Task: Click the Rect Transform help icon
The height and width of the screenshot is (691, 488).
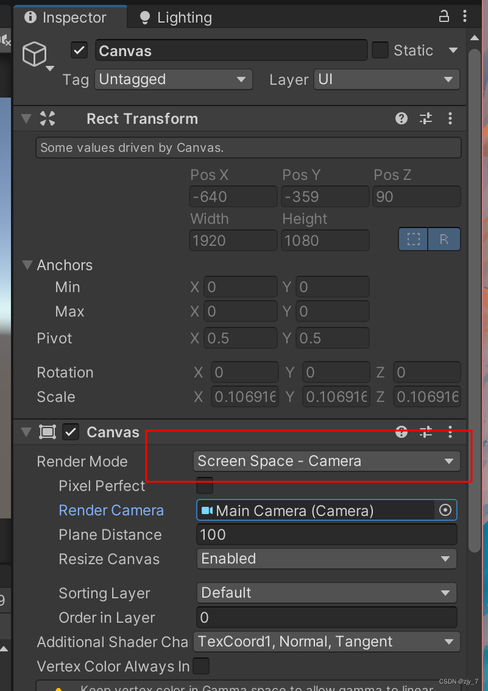Action: click(401, 118)
